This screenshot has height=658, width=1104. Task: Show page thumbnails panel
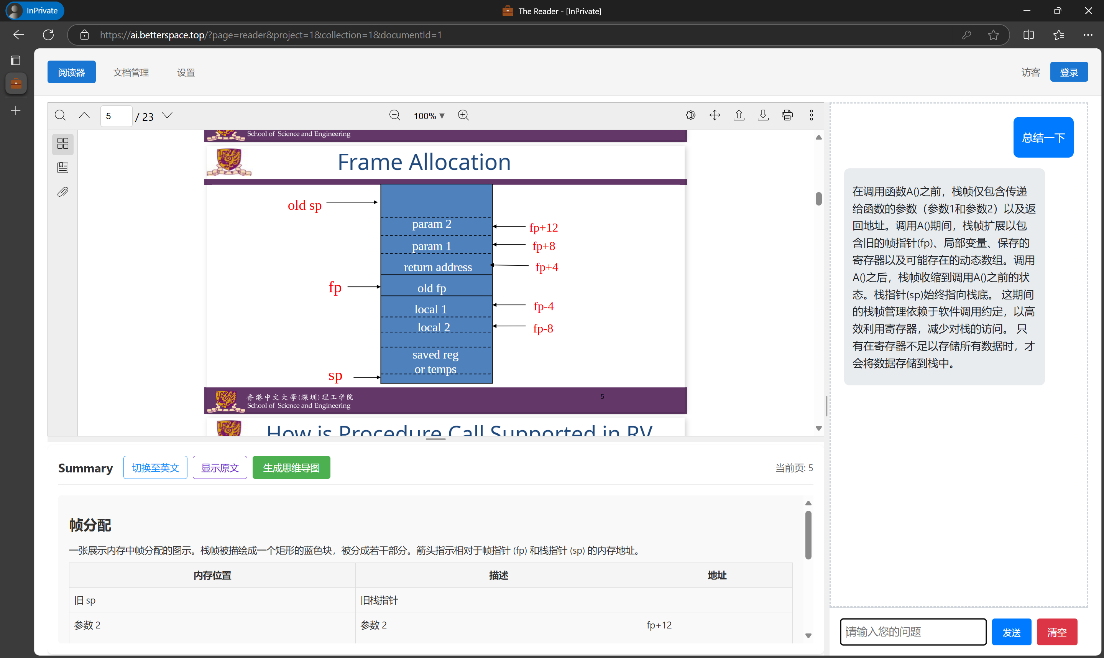pyautogui.click(x=62, y=144)
